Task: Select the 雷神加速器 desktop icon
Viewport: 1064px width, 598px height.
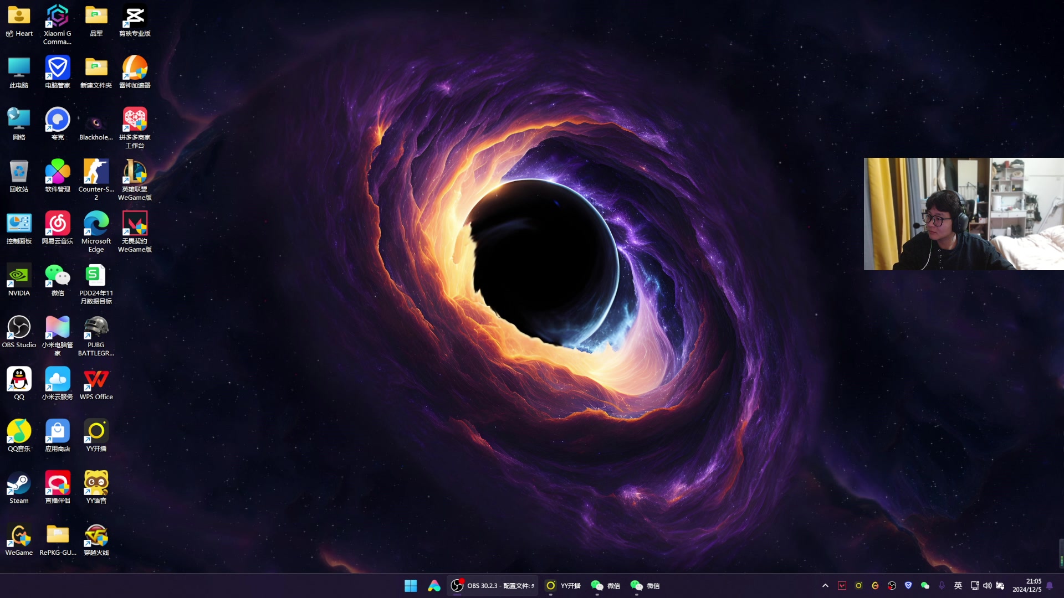Action: click(x=135, y=72)
